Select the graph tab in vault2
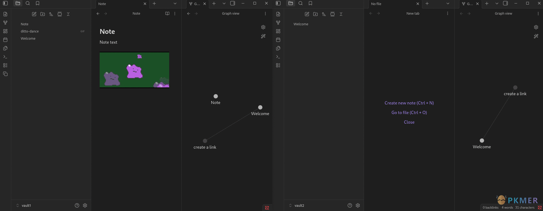543x211 pixels. pyautogui.click(x=470, y=4)
